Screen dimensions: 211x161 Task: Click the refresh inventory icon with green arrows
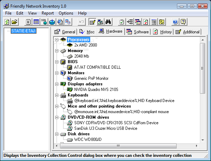tap(7, 22)
